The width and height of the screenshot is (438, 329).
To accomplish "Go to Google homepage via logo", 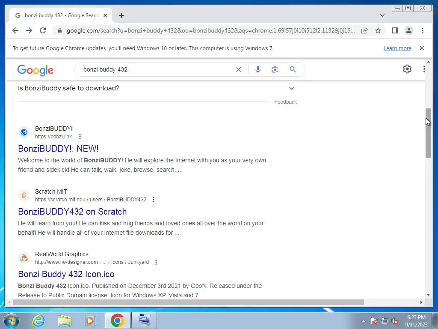I will coord(35,70).
